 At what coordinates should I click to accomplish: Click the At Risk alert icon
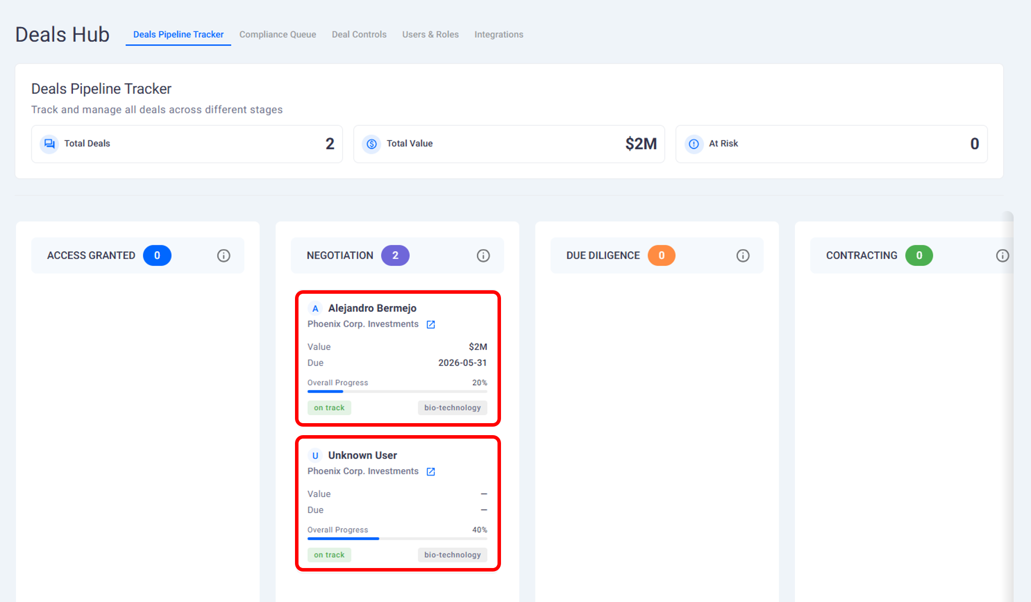[694, 144]
